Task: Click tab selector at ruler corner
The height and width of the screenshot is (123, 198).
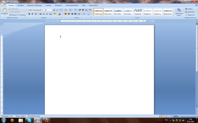Action: [2, 21]
